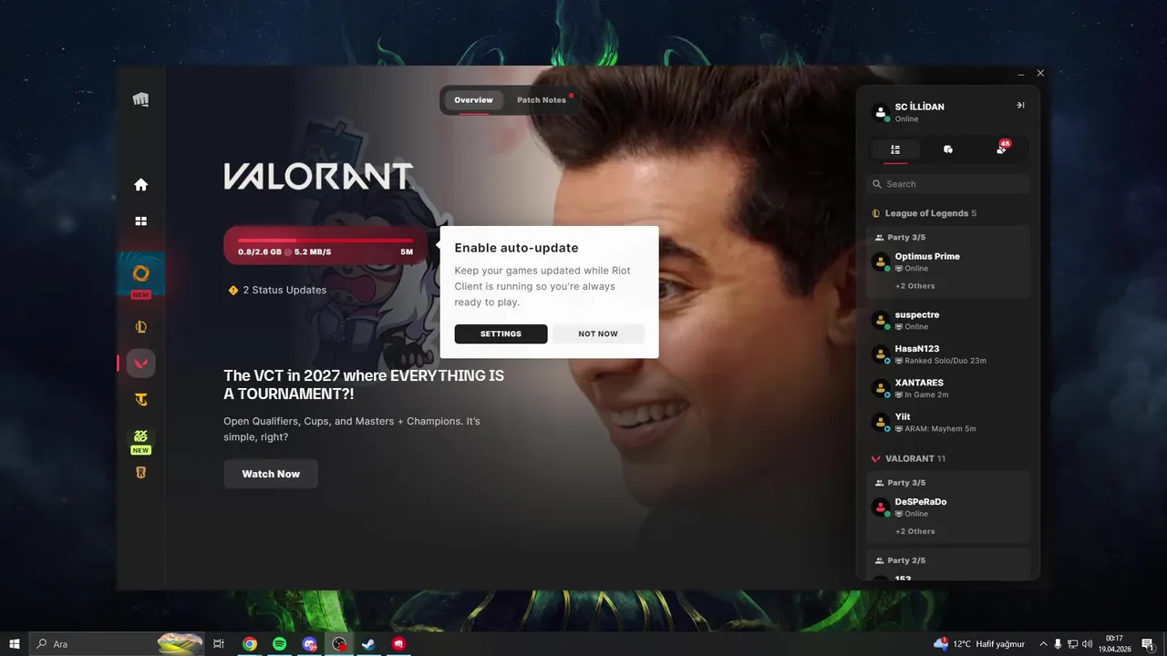1167x656 pixels.
Task: Click the Party 2/5 header
Action: pyautogui.click(x=901, y=560)
